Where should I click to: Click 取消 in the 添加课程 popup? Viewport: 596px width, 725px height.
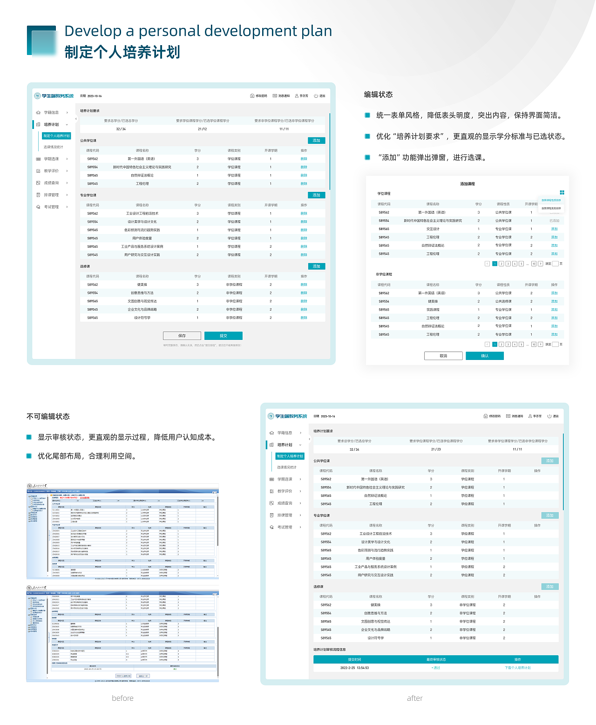pos(443,356)
